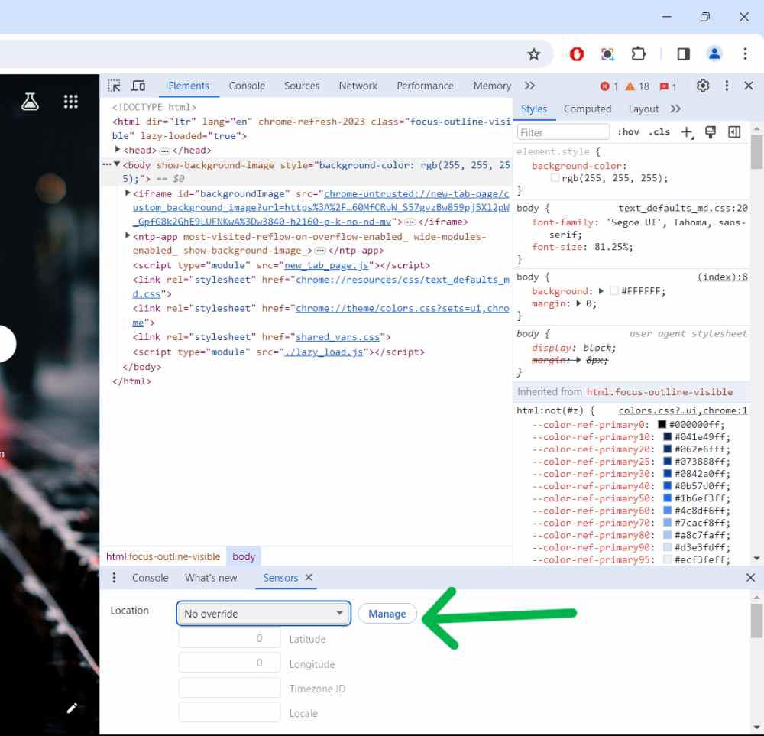
Task: Bookmark this tab with the star icon
Action: coord(534,54)
